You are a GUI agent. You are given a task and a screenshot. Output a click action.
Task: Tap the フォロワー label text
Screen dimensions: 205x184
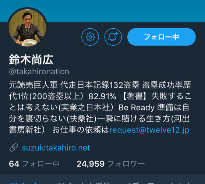(126, 164)
